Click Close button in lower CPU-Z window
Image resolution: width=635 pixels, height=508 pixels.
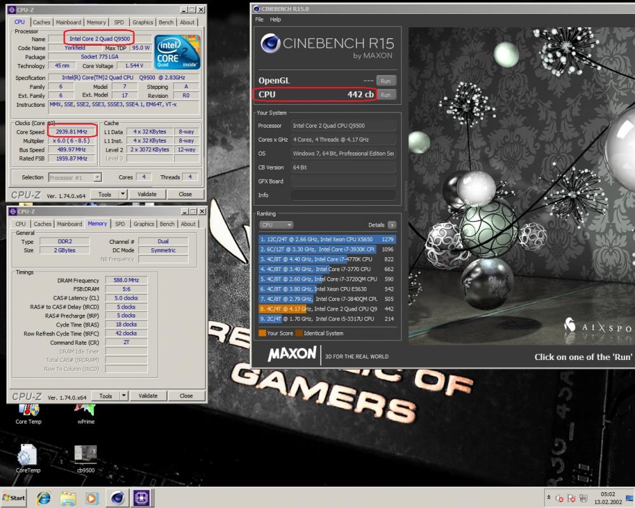186,396
